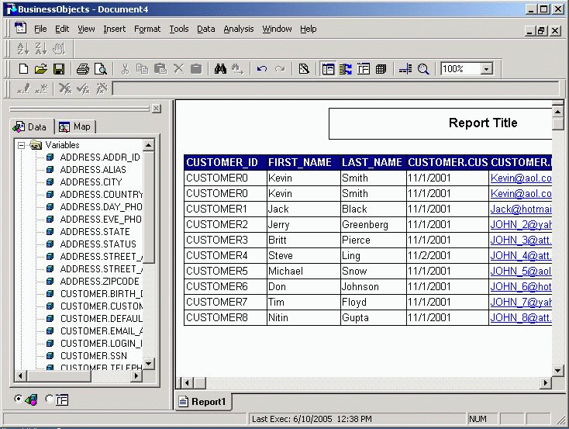This screenshot has width=569, height=429.
Task: Click the Find Next binoculars-with-arrow icon
Action: click(238, 68)
